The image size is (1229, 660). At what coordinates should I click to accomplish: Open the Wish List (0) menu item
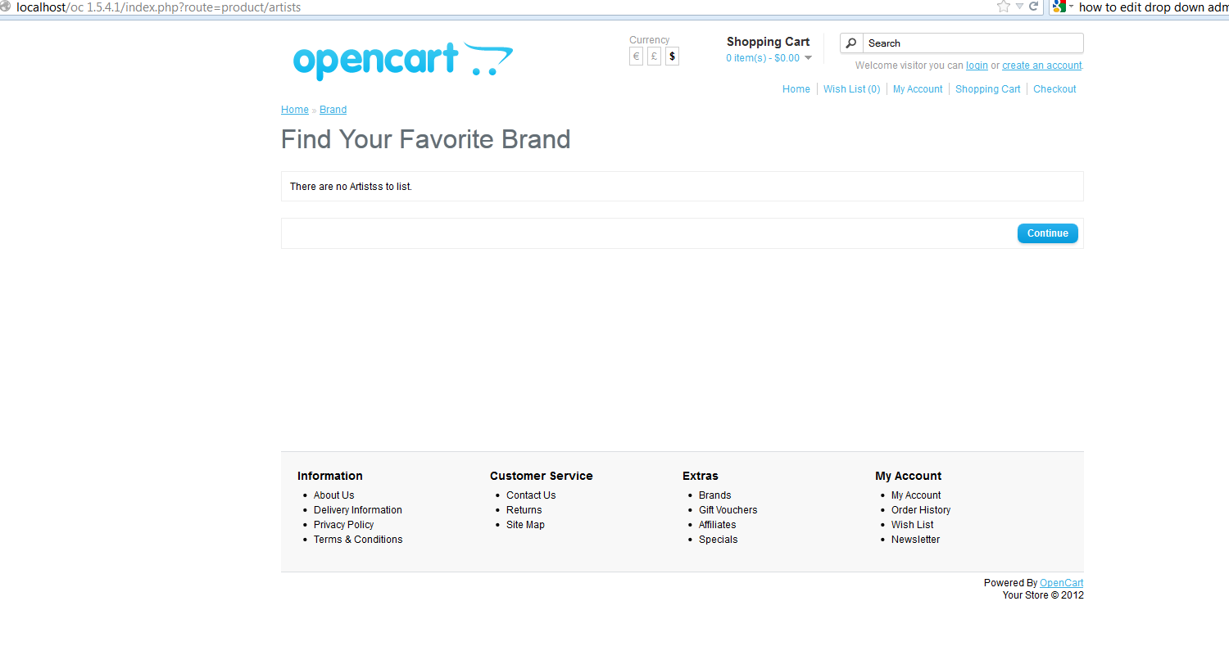(x=852, y=89)
